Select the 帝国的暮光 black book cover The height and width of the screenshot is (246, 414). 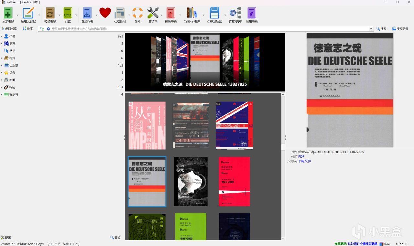click(191, 182)
